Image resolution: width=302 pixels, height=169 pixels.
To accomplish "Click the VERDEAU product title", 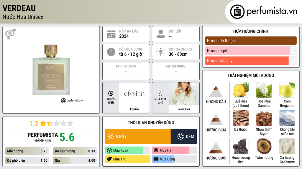I will pos(19,8).
